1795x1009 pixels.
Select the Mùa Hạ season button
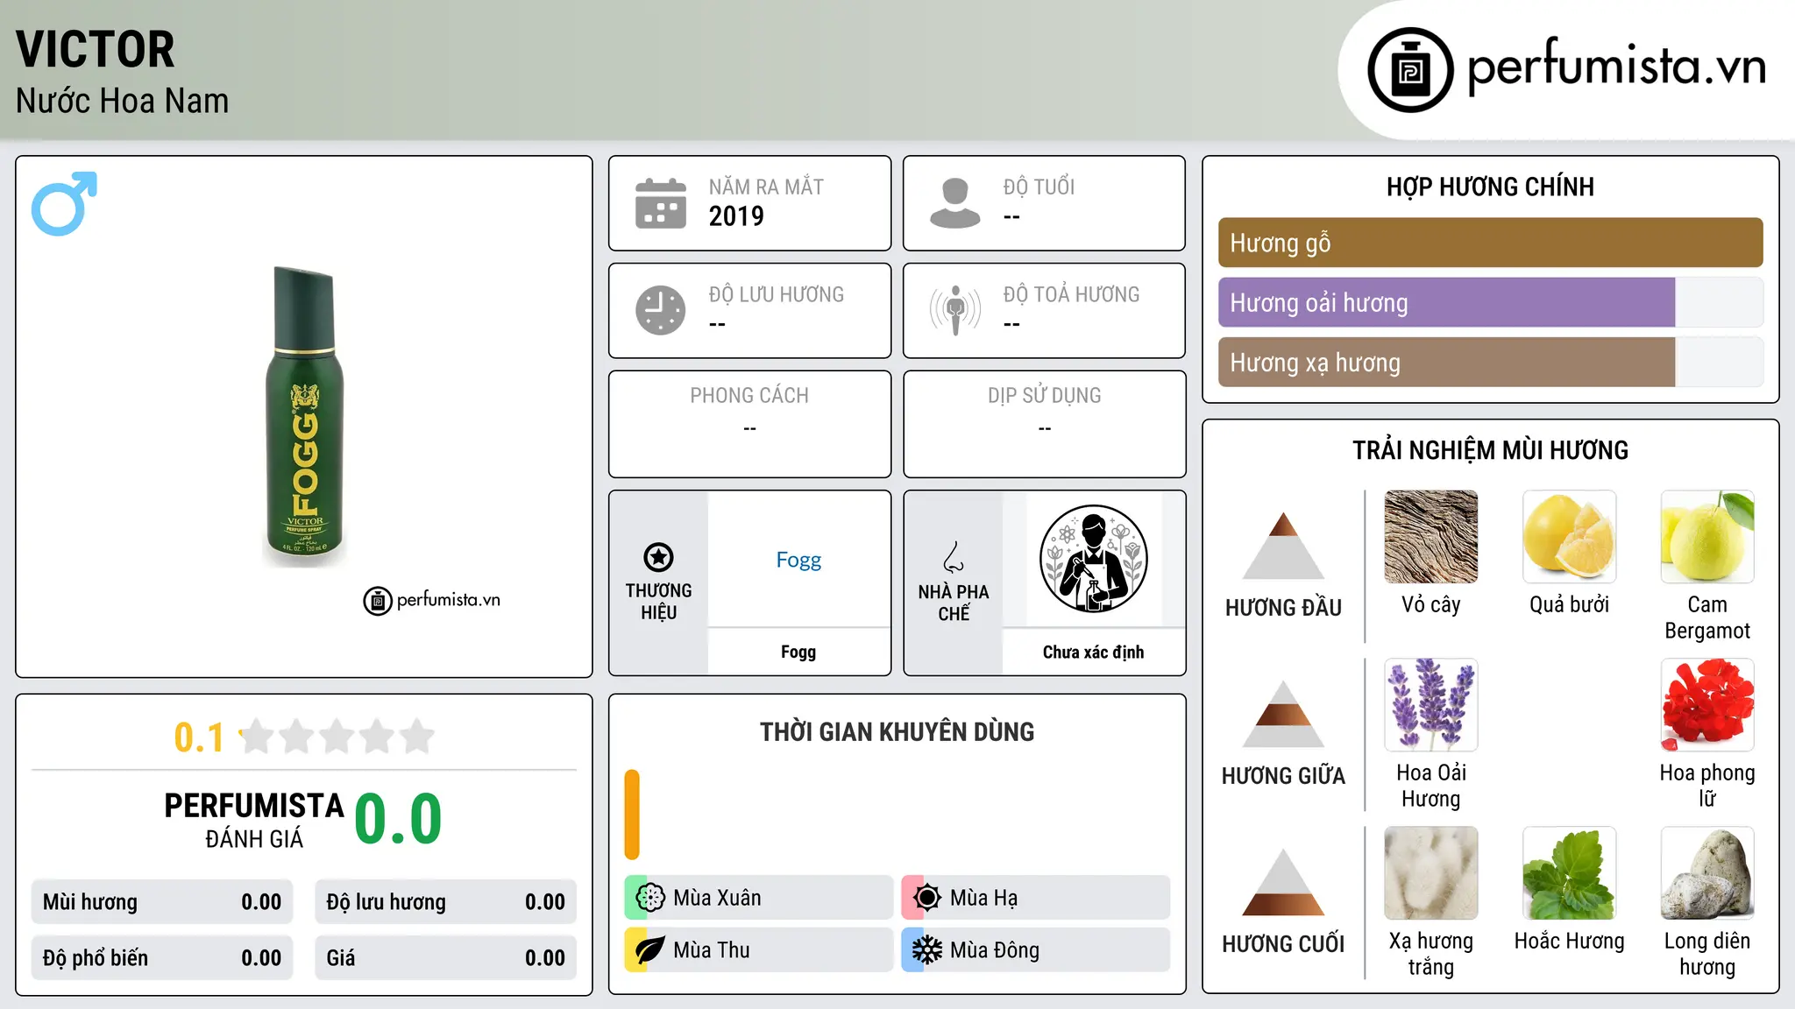tap(1035, 898)
